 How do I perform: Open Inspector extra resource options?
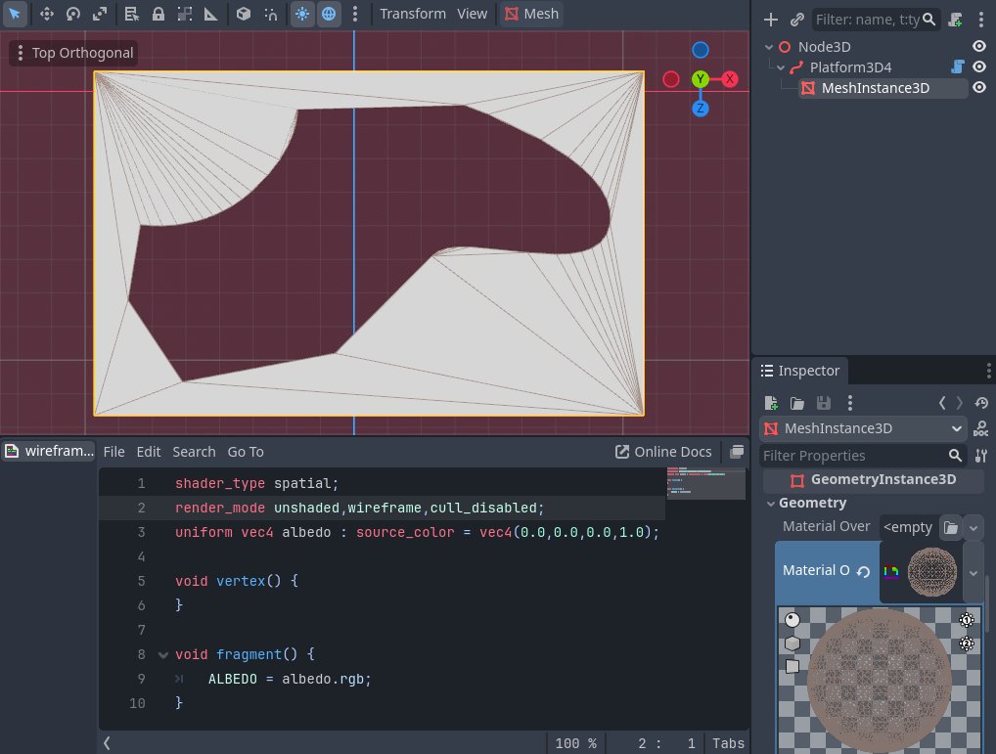pos(850,403)
